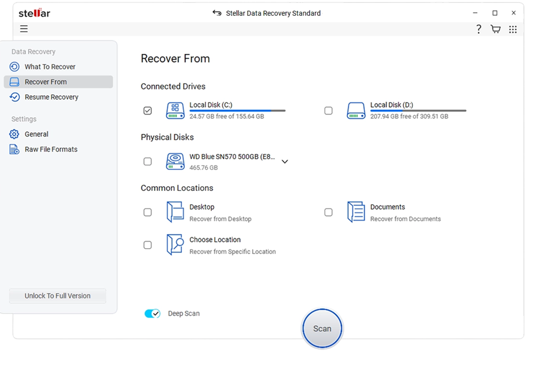This screenshot has height=367, width=541.
Task: Click the Local Disk (C:) usage bar
Action: point(237,111)
